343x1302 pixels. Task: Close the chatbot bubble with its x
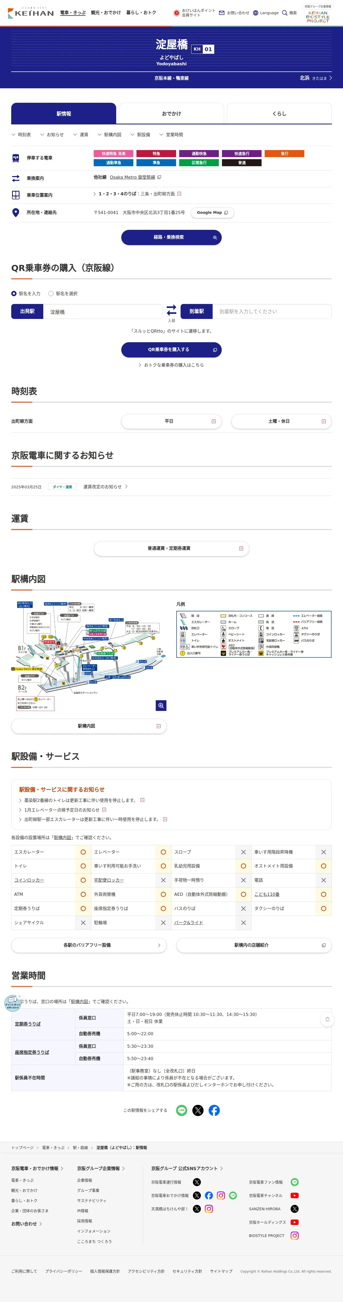(x=20, y=996)
